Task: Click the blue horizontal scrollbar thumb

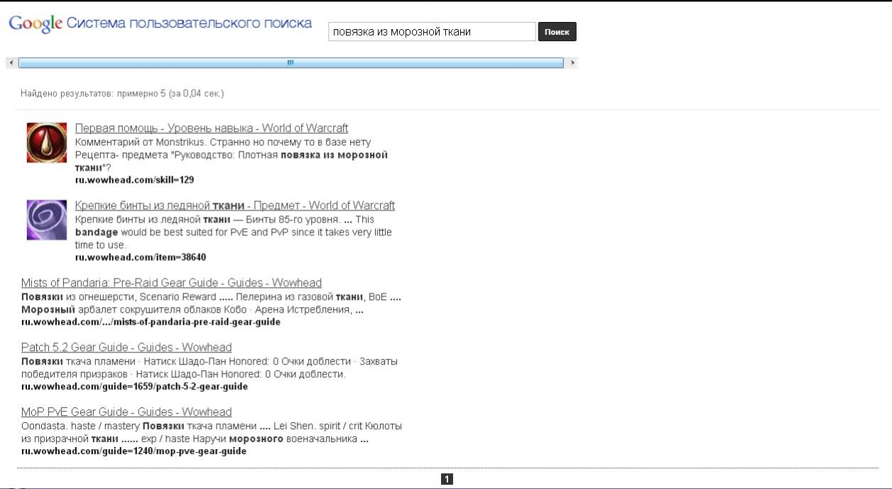Action: click(x=290, y=63)
